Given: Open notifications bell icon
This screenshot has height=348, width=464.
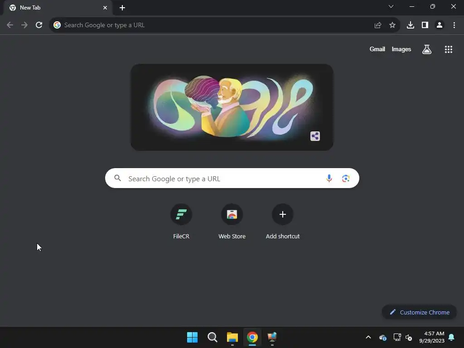Looking at the screenshot, I should pos(452,337).
